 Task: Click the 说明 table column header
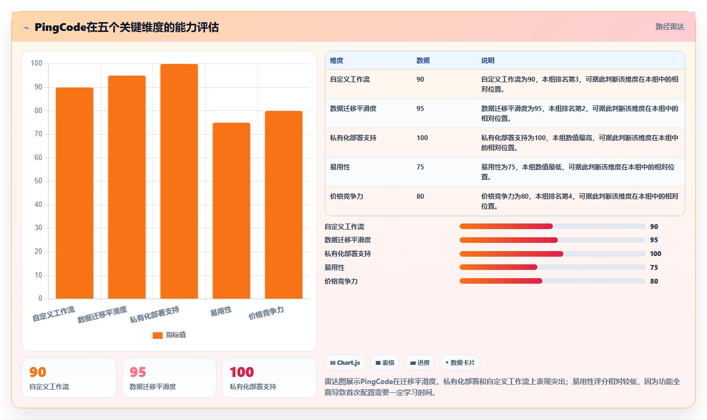(x=488, y=60)
